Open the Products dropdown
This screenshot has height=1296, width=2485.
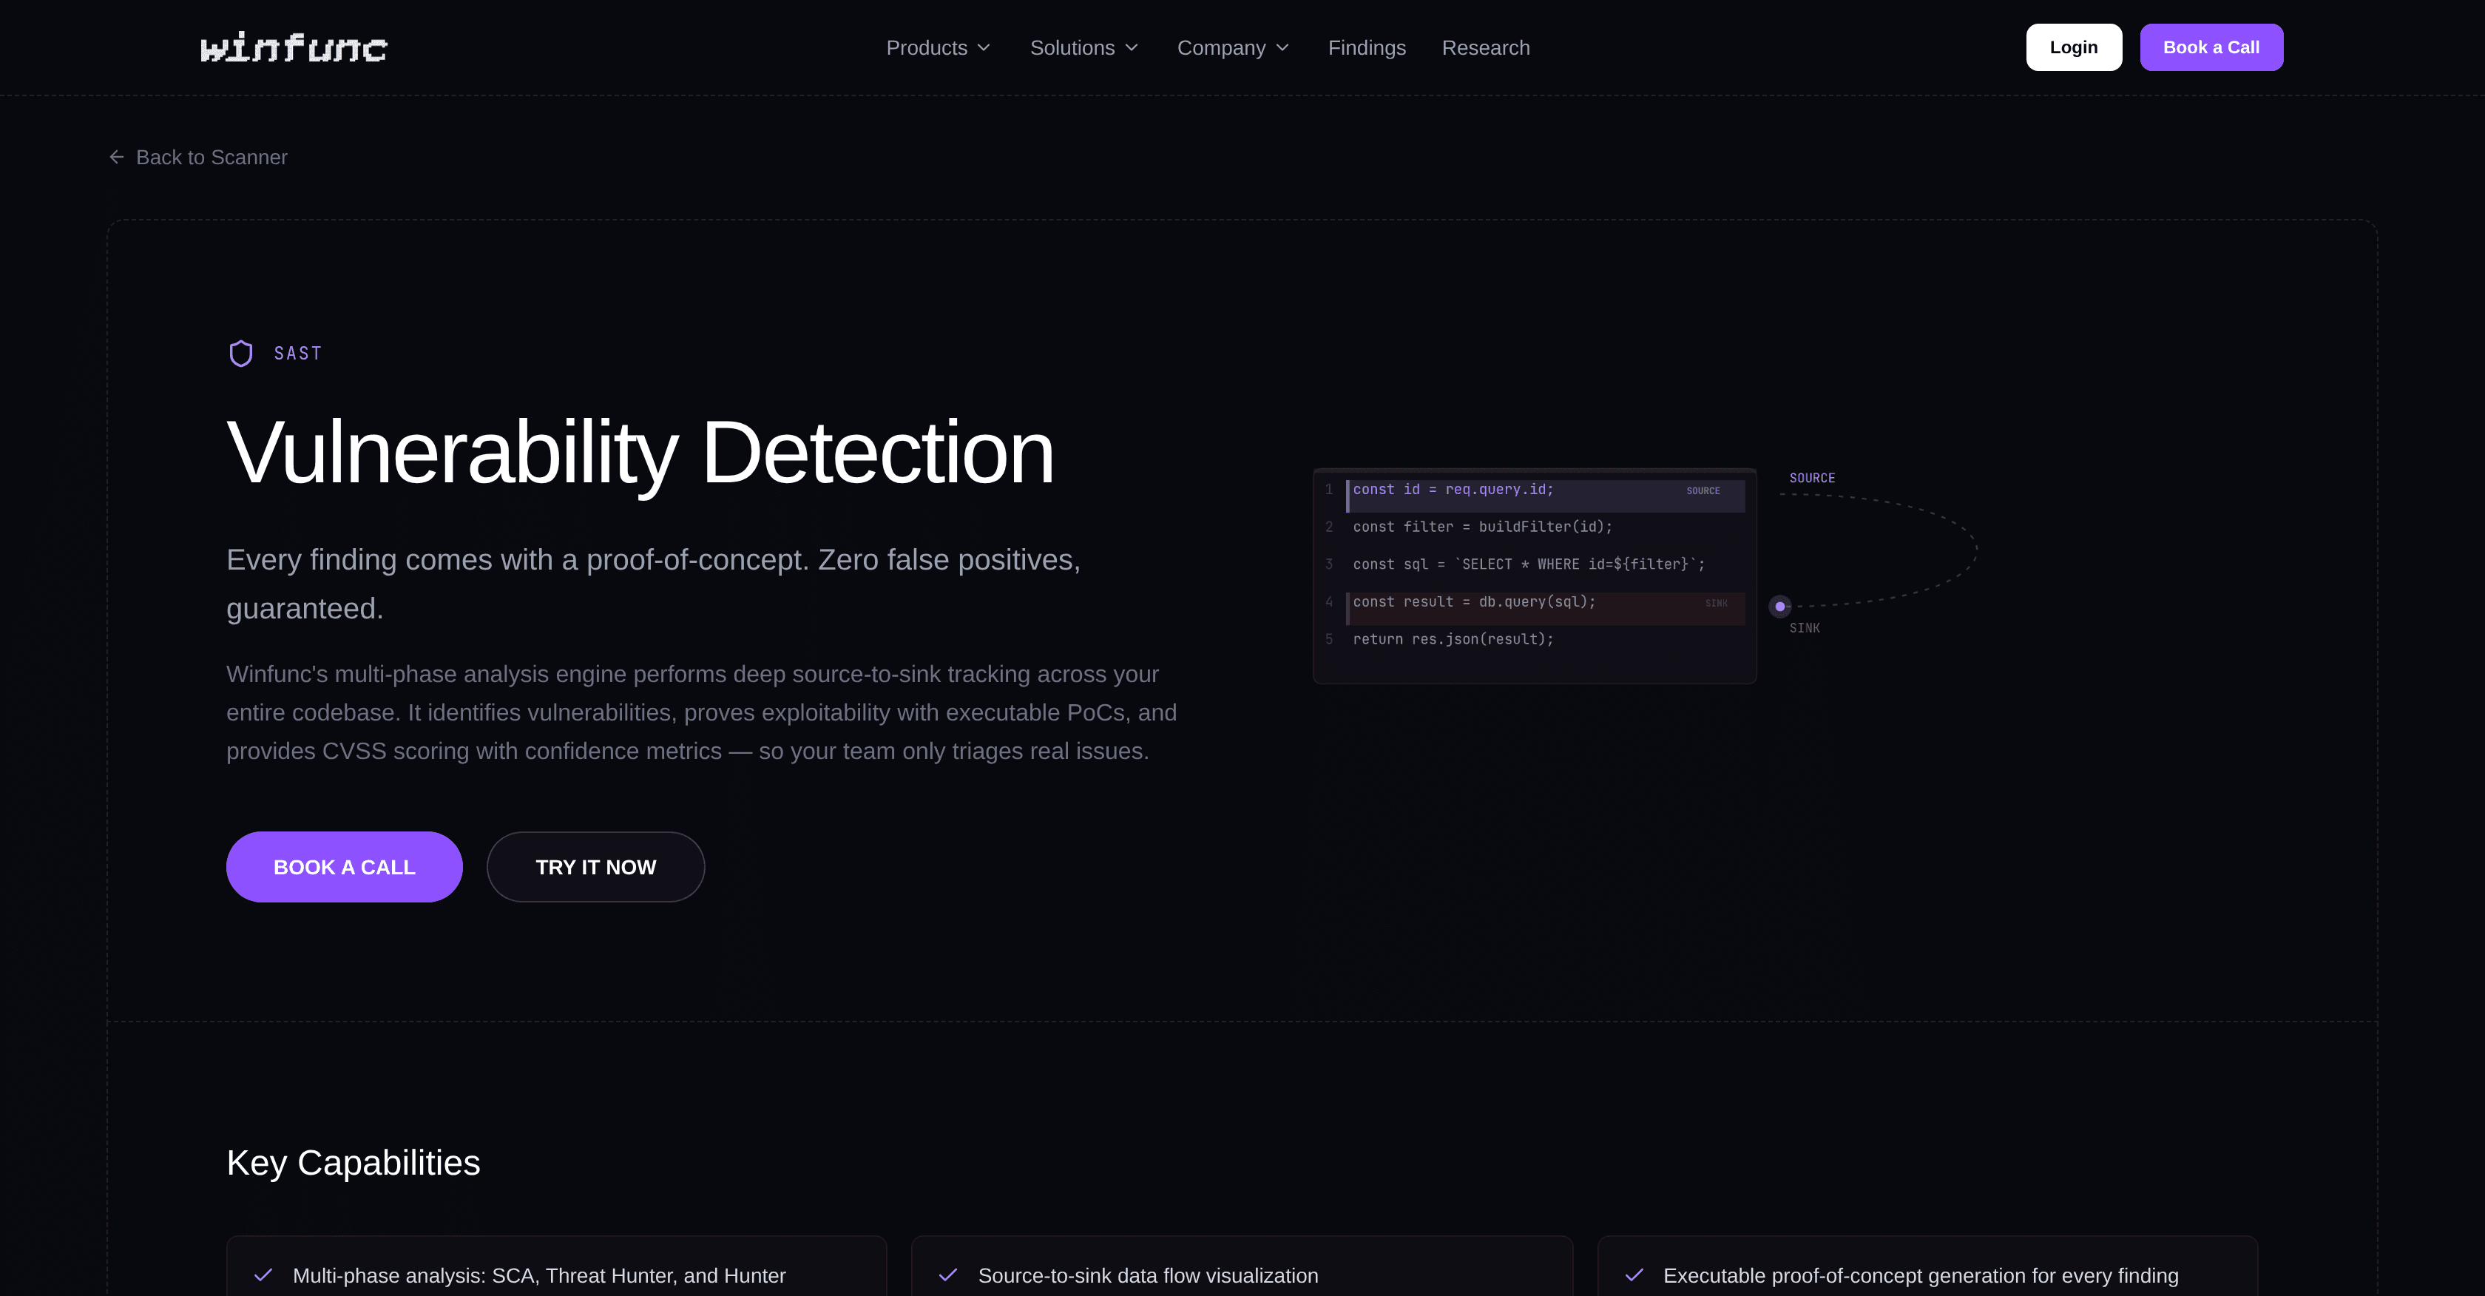(x=938, y=47)
